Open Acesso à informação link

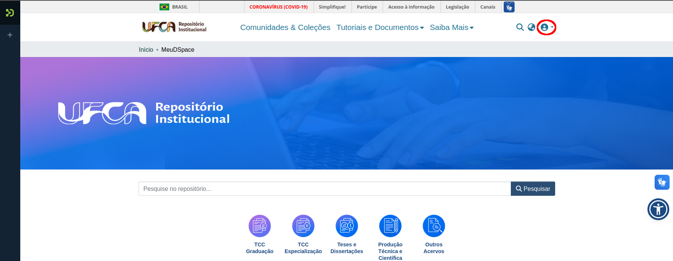pyautogui.click(x=411, y=7)
